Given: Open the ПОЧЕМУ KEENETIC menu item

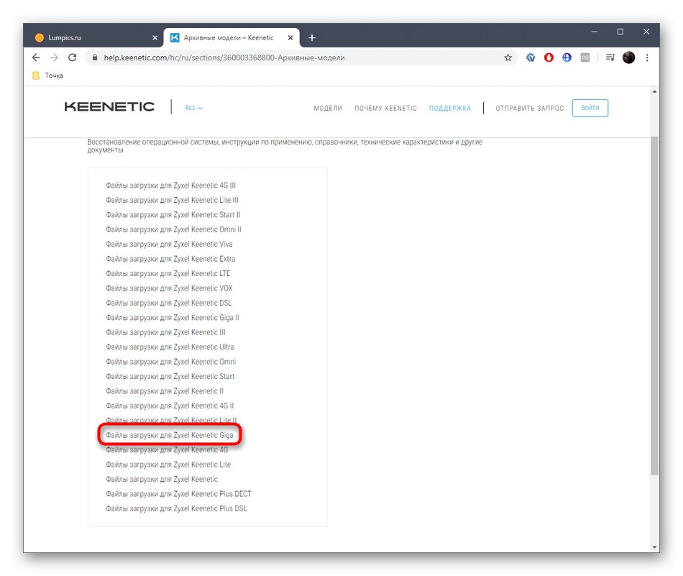Looking at the screenshot, I should pyautogui.click(x=385, y=108).
